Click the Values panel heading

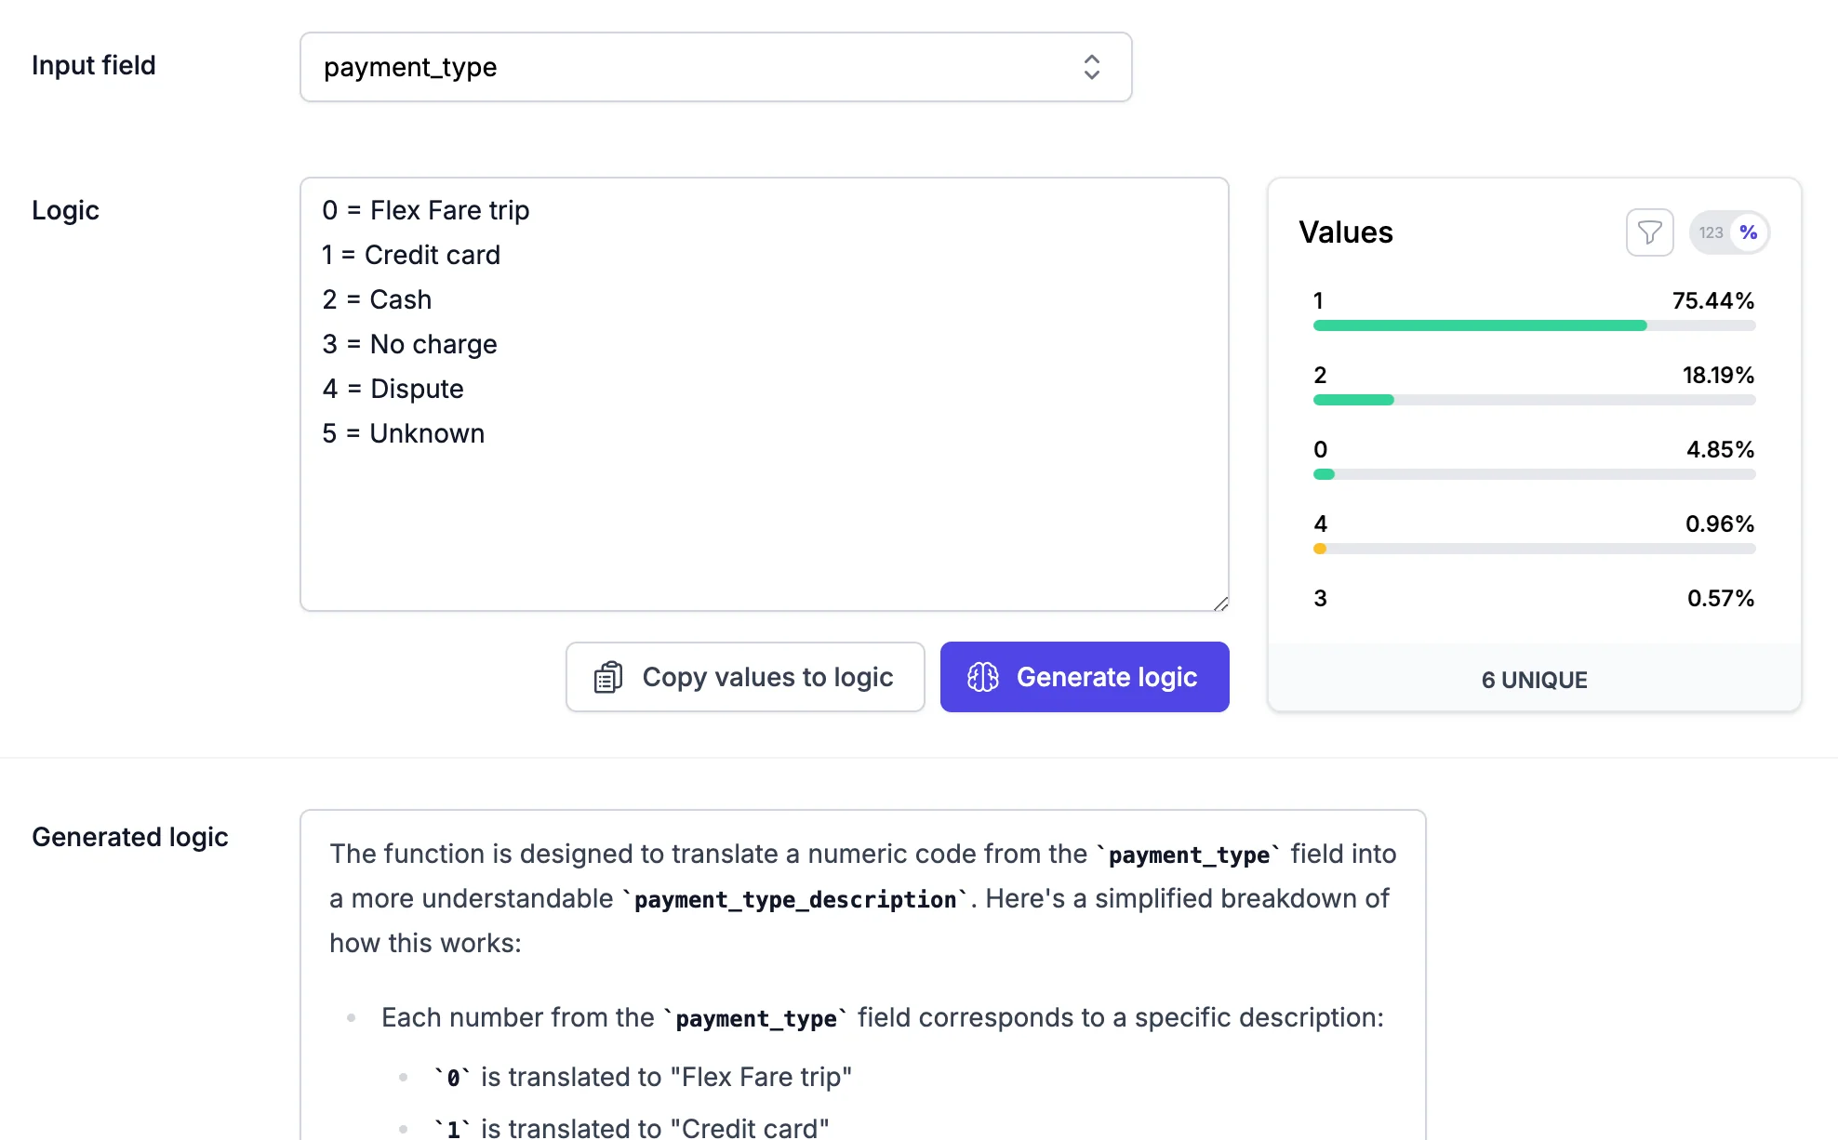[1345, 232]
